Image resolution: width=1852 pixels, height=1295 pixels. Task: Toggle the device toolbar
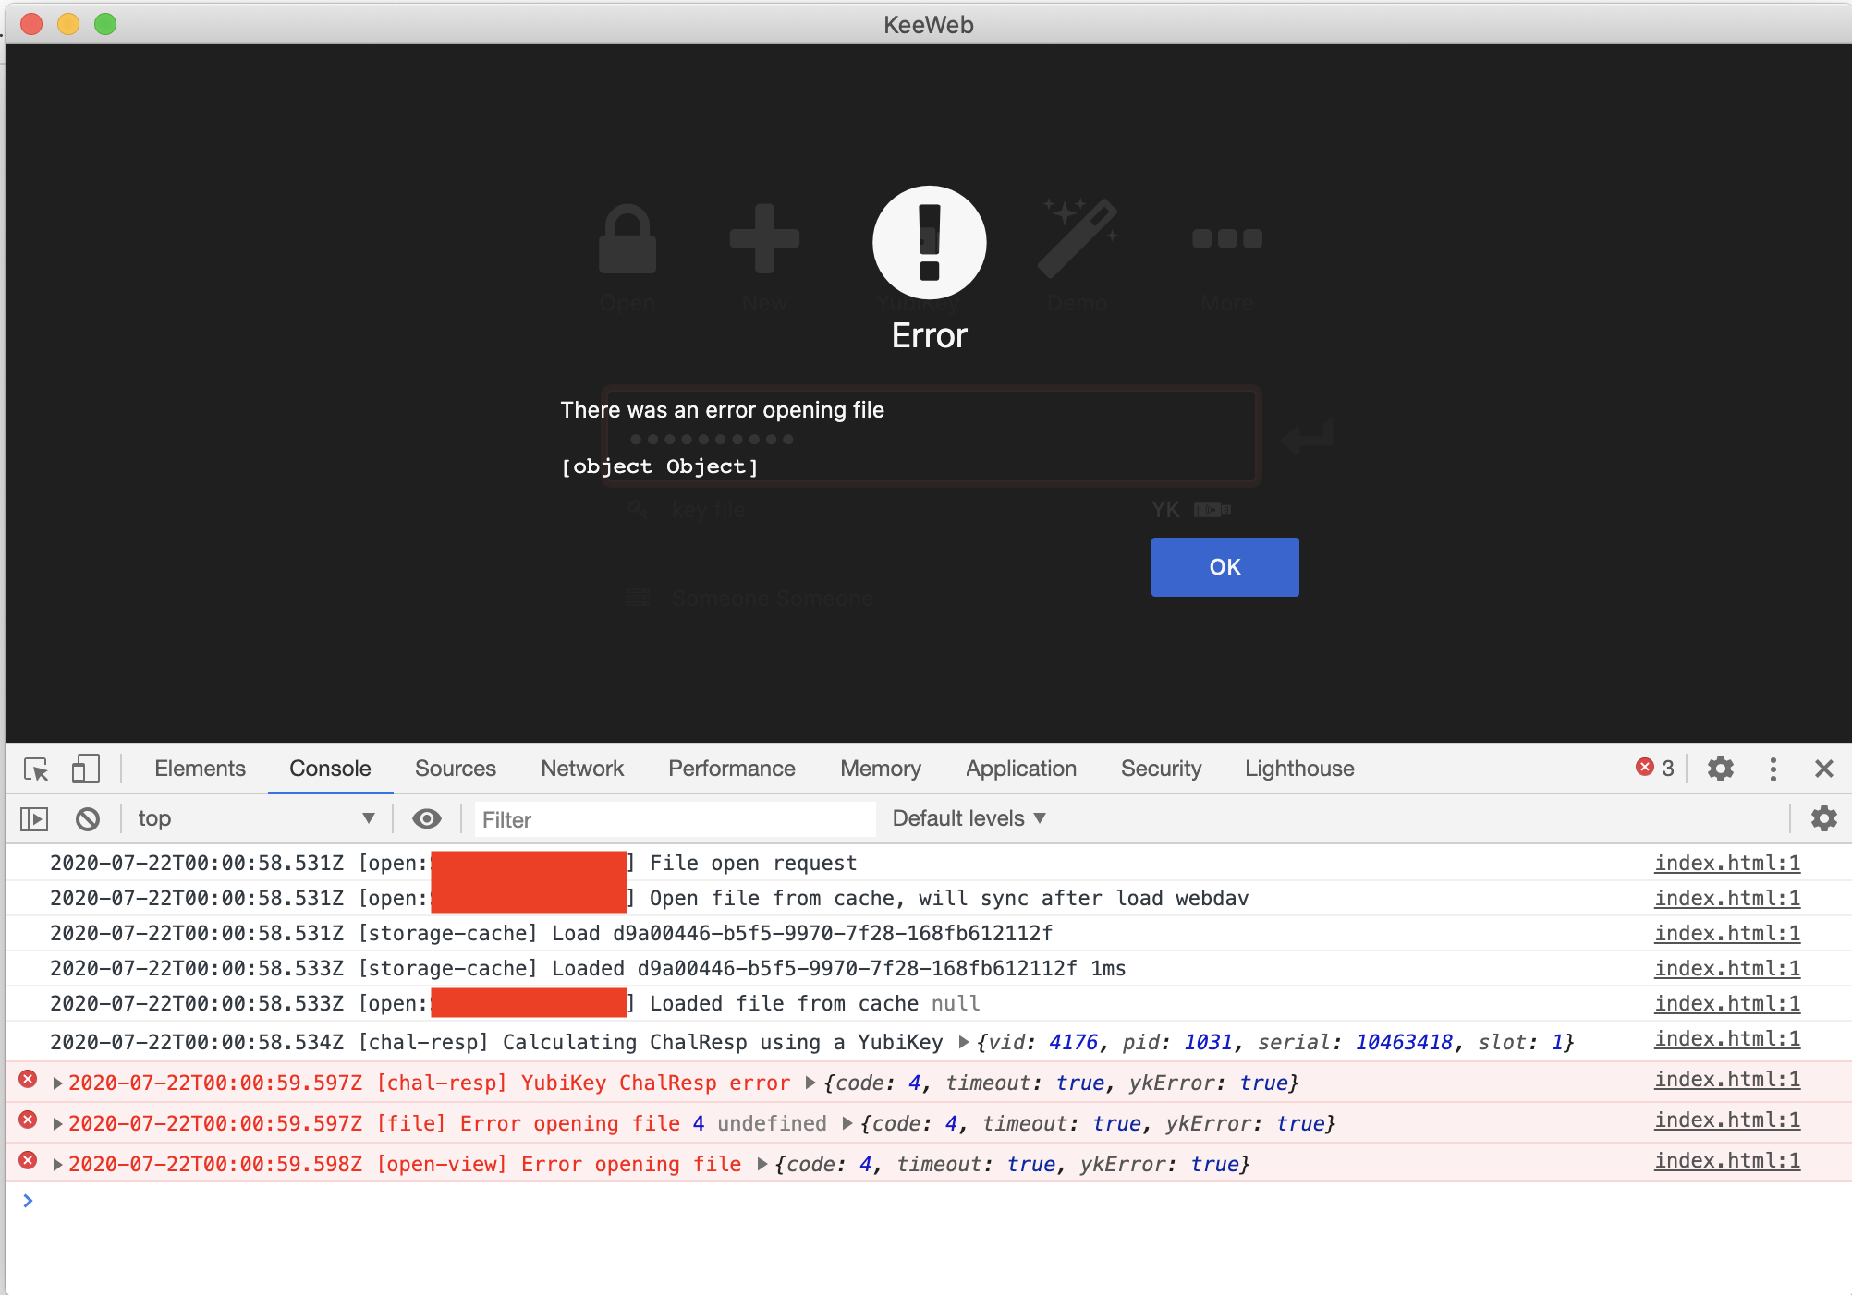point(85,769)
